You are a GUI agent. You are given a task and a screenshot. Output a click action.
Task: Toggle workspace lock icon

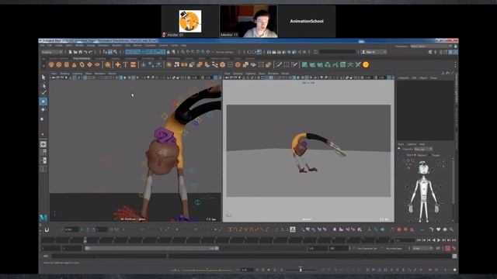[456, 46]
